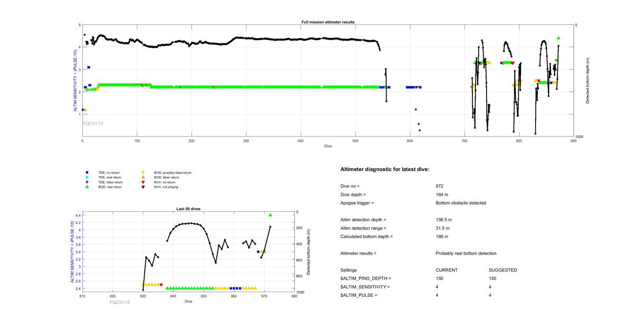Click the 'CURRENT' column header
Image resolution: width=634 pixels, height=328 pixels.
pyautogui.click(x=446, y=270)
